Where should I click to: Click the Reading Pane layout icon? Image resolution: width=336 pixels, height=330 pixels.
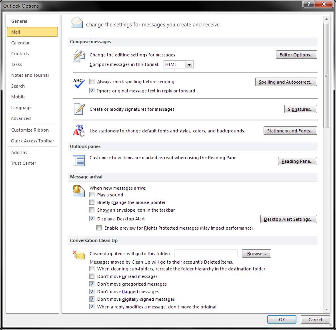79,160
